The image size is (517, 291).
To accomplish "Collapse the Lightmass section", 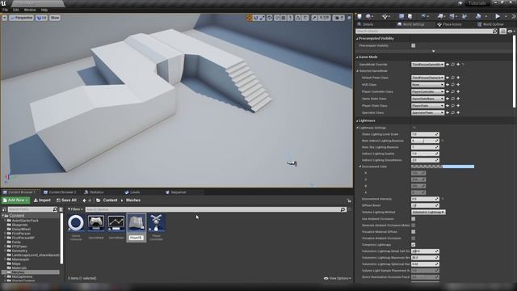I will click(x=357, y=120).
